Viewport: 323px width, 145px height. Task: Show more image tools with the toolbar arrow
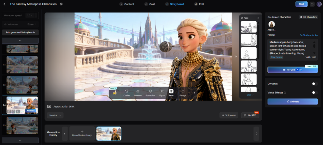point(194,93)
